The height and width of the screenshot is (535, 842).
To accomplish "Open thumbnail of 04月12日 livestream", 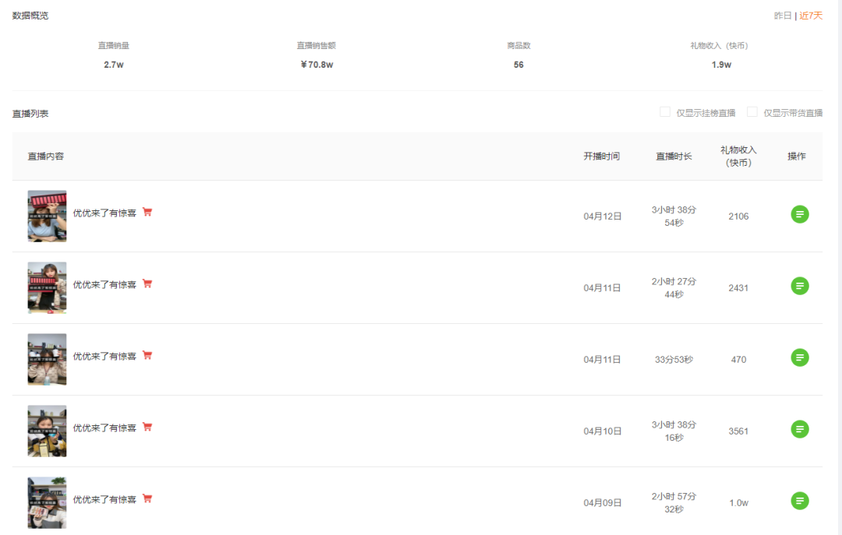I will coord(48,216).
